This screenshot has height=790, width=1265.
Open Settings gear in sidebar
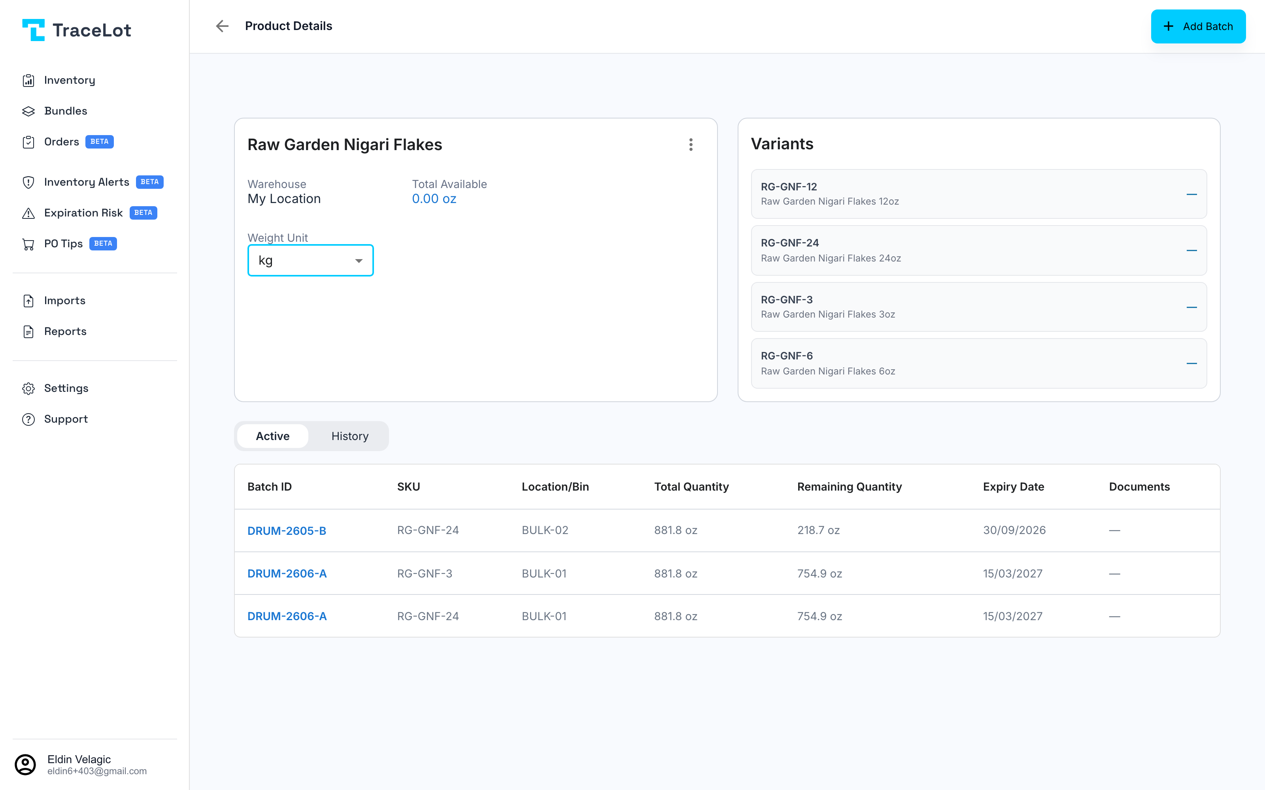pos(28,388)
